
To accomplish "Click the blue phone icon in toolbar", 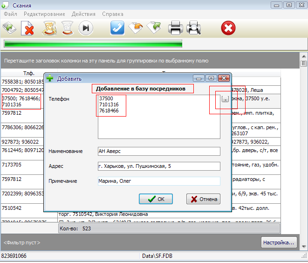I will click(x=117, y=28).
